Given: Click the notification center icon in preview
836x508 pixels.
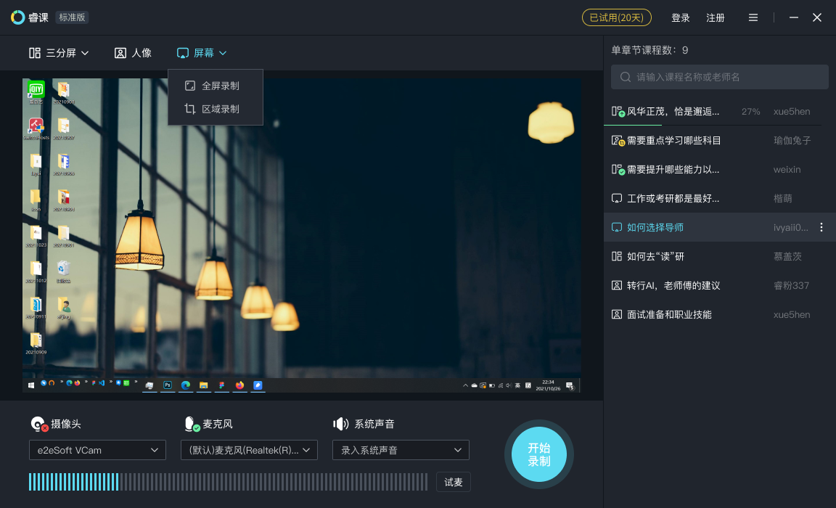Looking at the screenshot, I should 570,385.
